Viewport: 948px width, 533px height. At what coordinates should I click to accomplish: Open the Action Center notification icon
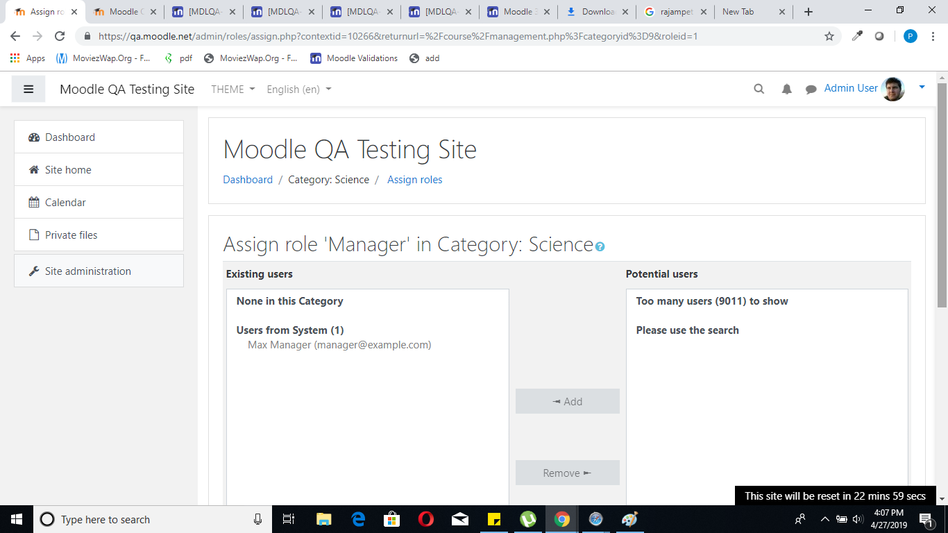[927, 519]
